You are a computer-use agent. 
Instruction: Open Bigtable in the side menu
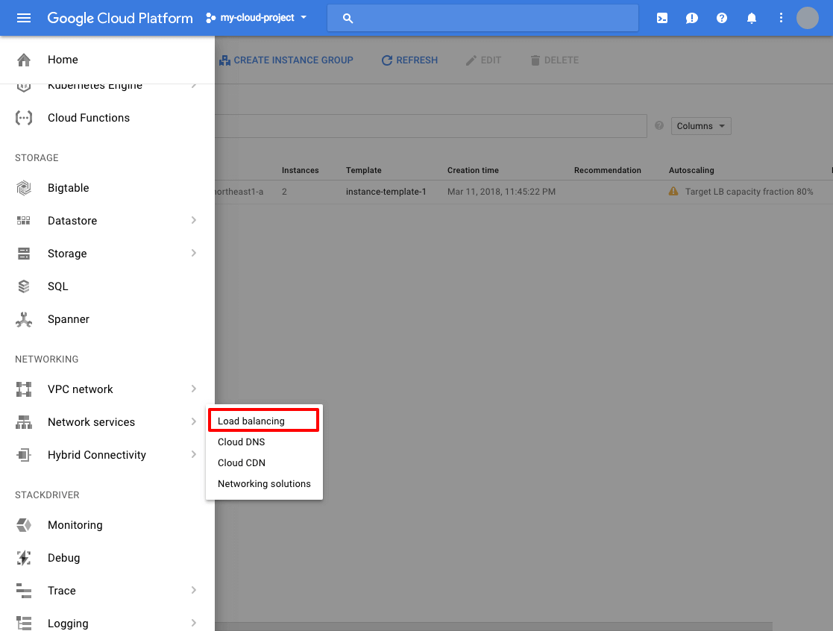pos(69,188)
